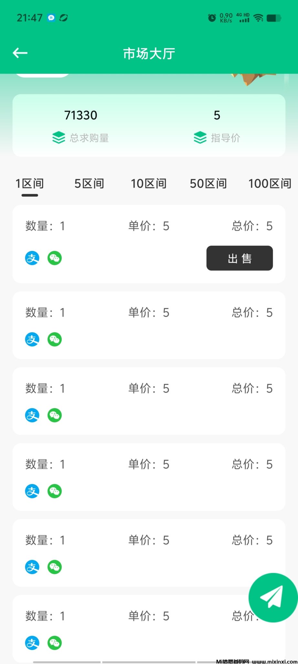Switch to the 5区间 tab
The width and height of the screenshot is (298, 664).
click(x=89, y=184)
